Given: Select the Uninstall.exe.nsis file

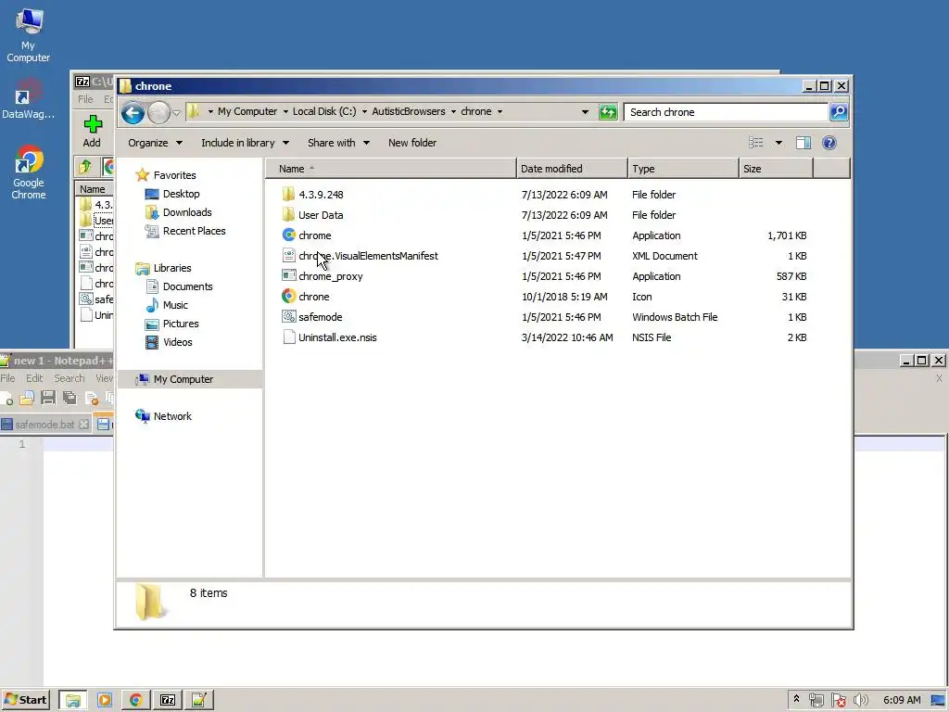Looking at the screenshot, I should (x=337, y=337).
